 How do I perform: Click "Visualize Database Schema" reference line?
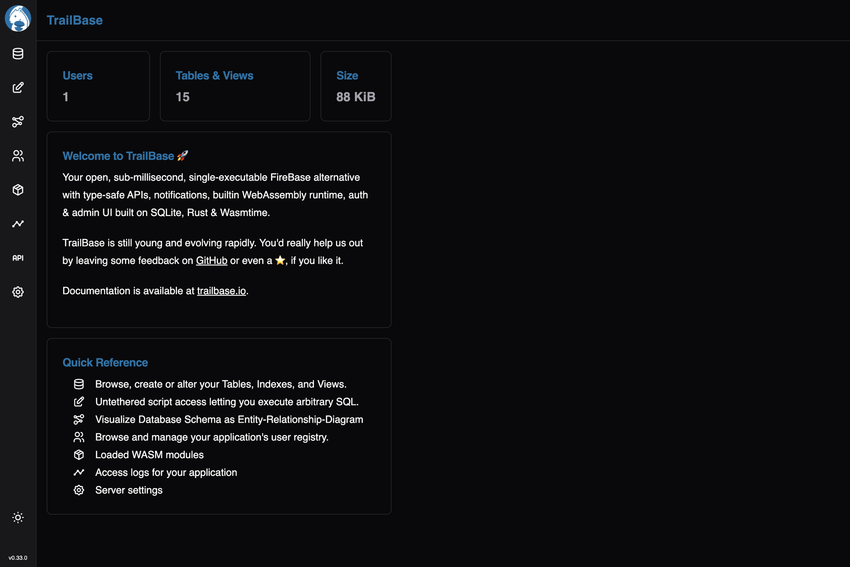pyautogui.click(x=229, y=420)
